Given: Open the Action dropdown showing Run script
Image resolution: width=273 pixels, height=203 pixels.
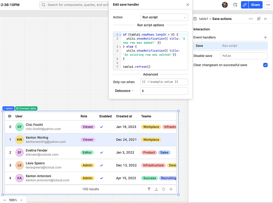Looking at the screenshot, I should (164, 17).
